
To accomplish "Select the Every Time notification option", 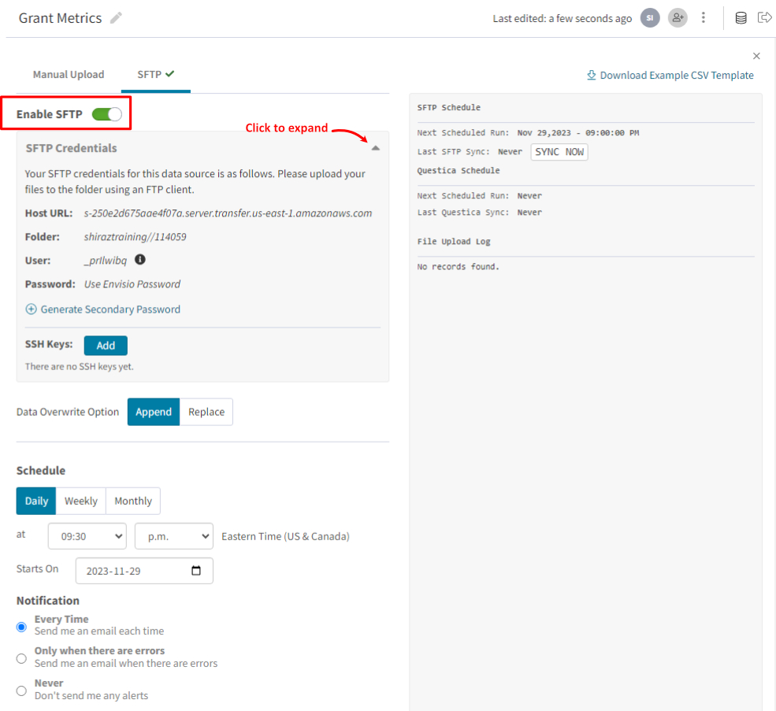I will 21,627.
